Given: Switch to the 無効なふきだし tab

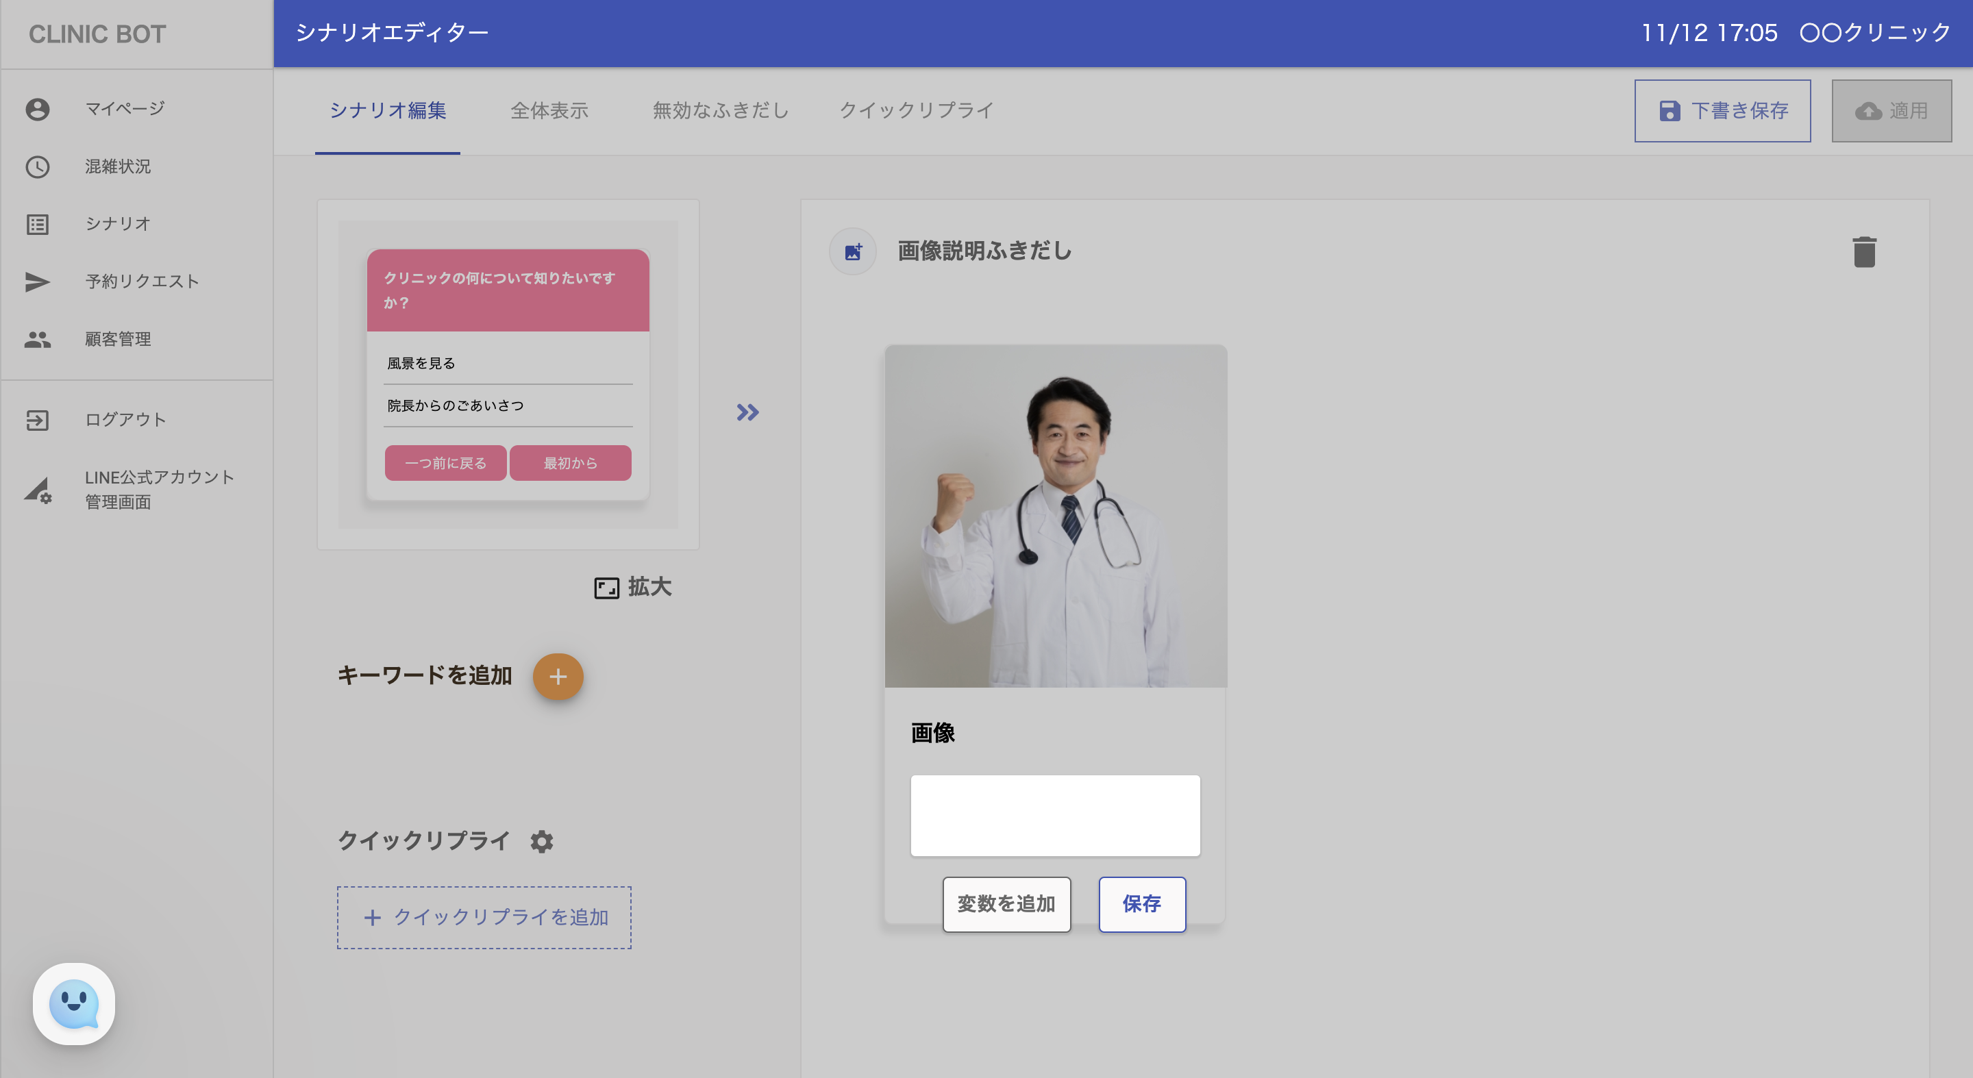Looking at the screenshot, I should pyautogui.click(x=720, y=110).
